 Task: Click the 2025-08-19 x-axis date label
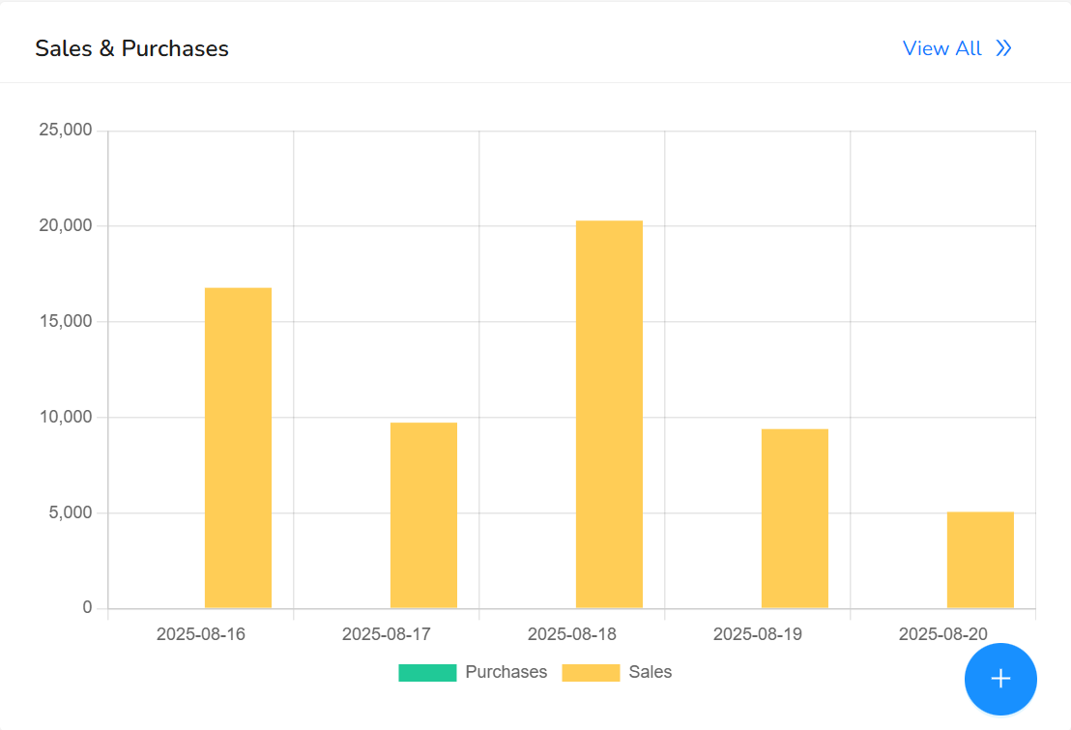(758, 635)
